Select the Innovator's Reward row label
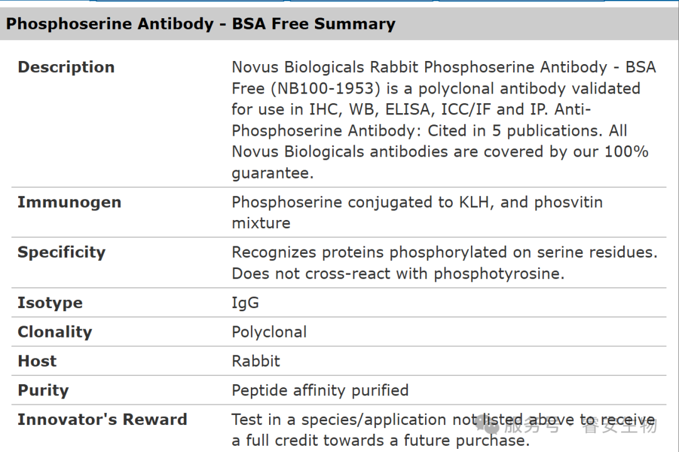Image resolution: width=679 pixels, height=452 pixels. tap(102, 420)
